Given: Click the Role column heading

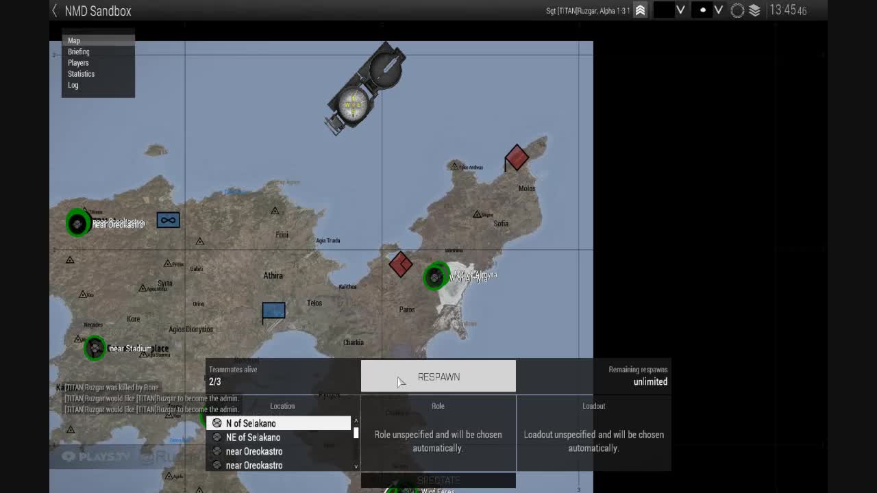Looking at the screenshot, I should [438, 406].
